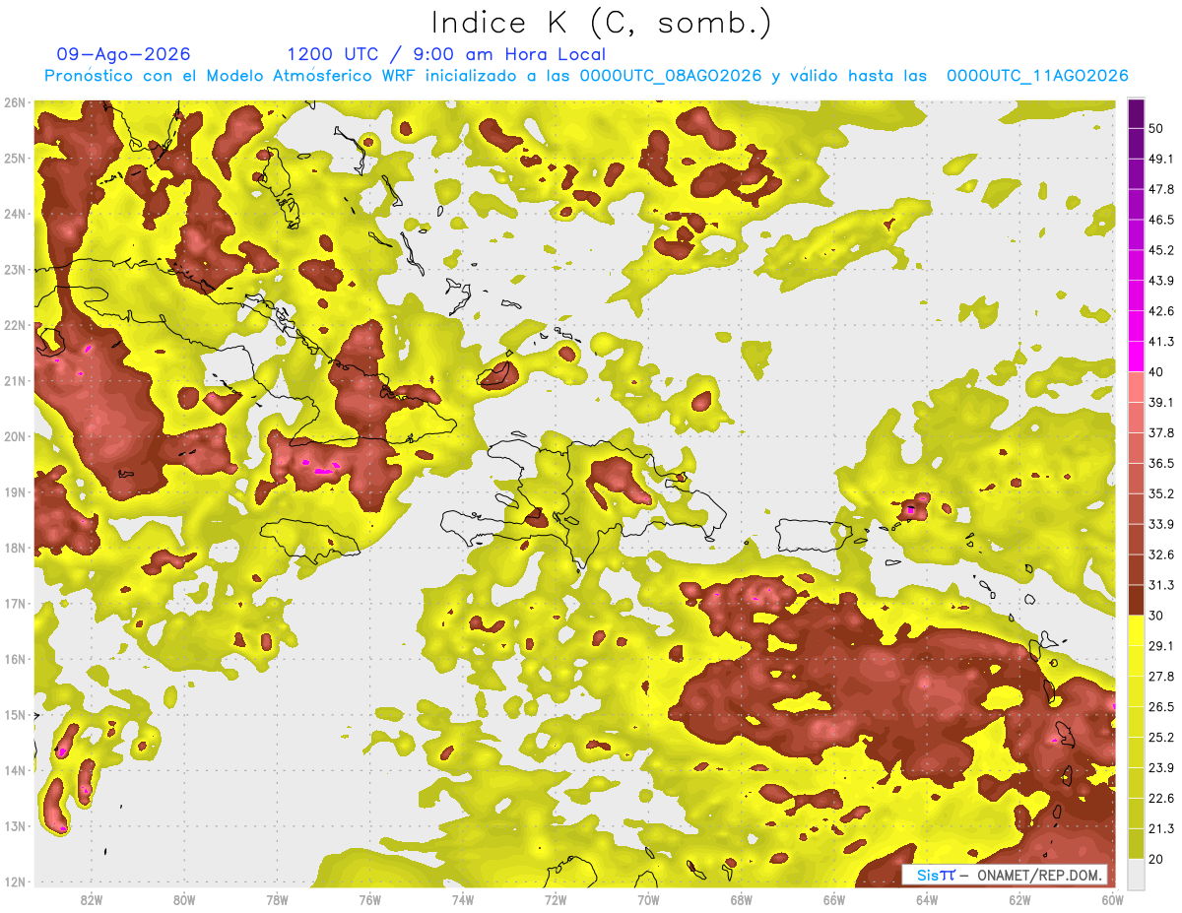Viewport: 1182px width, 913px height.
Task: Click the latitude label "13N"
Action: pyautogui.click(x=14, y=826)
